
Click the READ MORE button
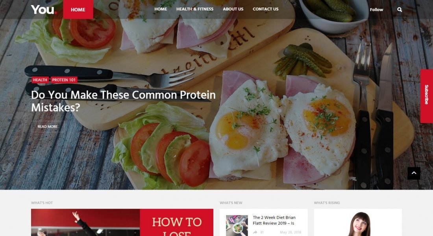pyautogui.click(x=48, y=126)
